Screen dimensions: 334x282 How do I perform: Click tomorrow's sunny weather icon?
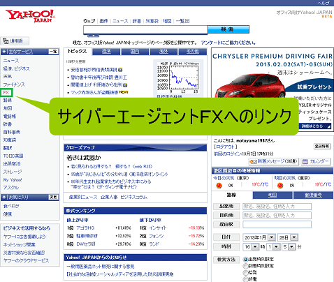click(280, 185)
